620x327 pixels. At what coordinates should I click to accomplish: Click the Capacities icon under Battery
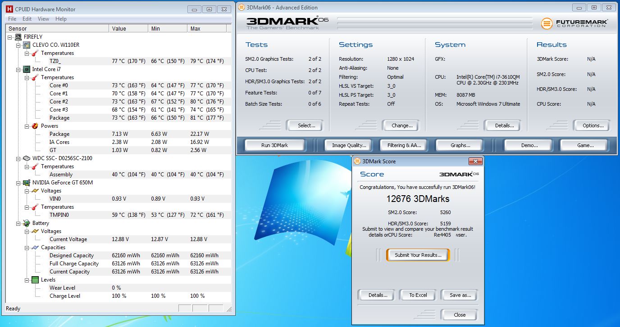point(36,247)
